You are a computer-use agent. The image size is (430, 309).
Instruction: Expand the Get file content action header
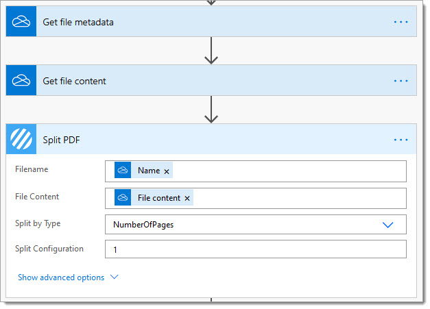point(211,80)
